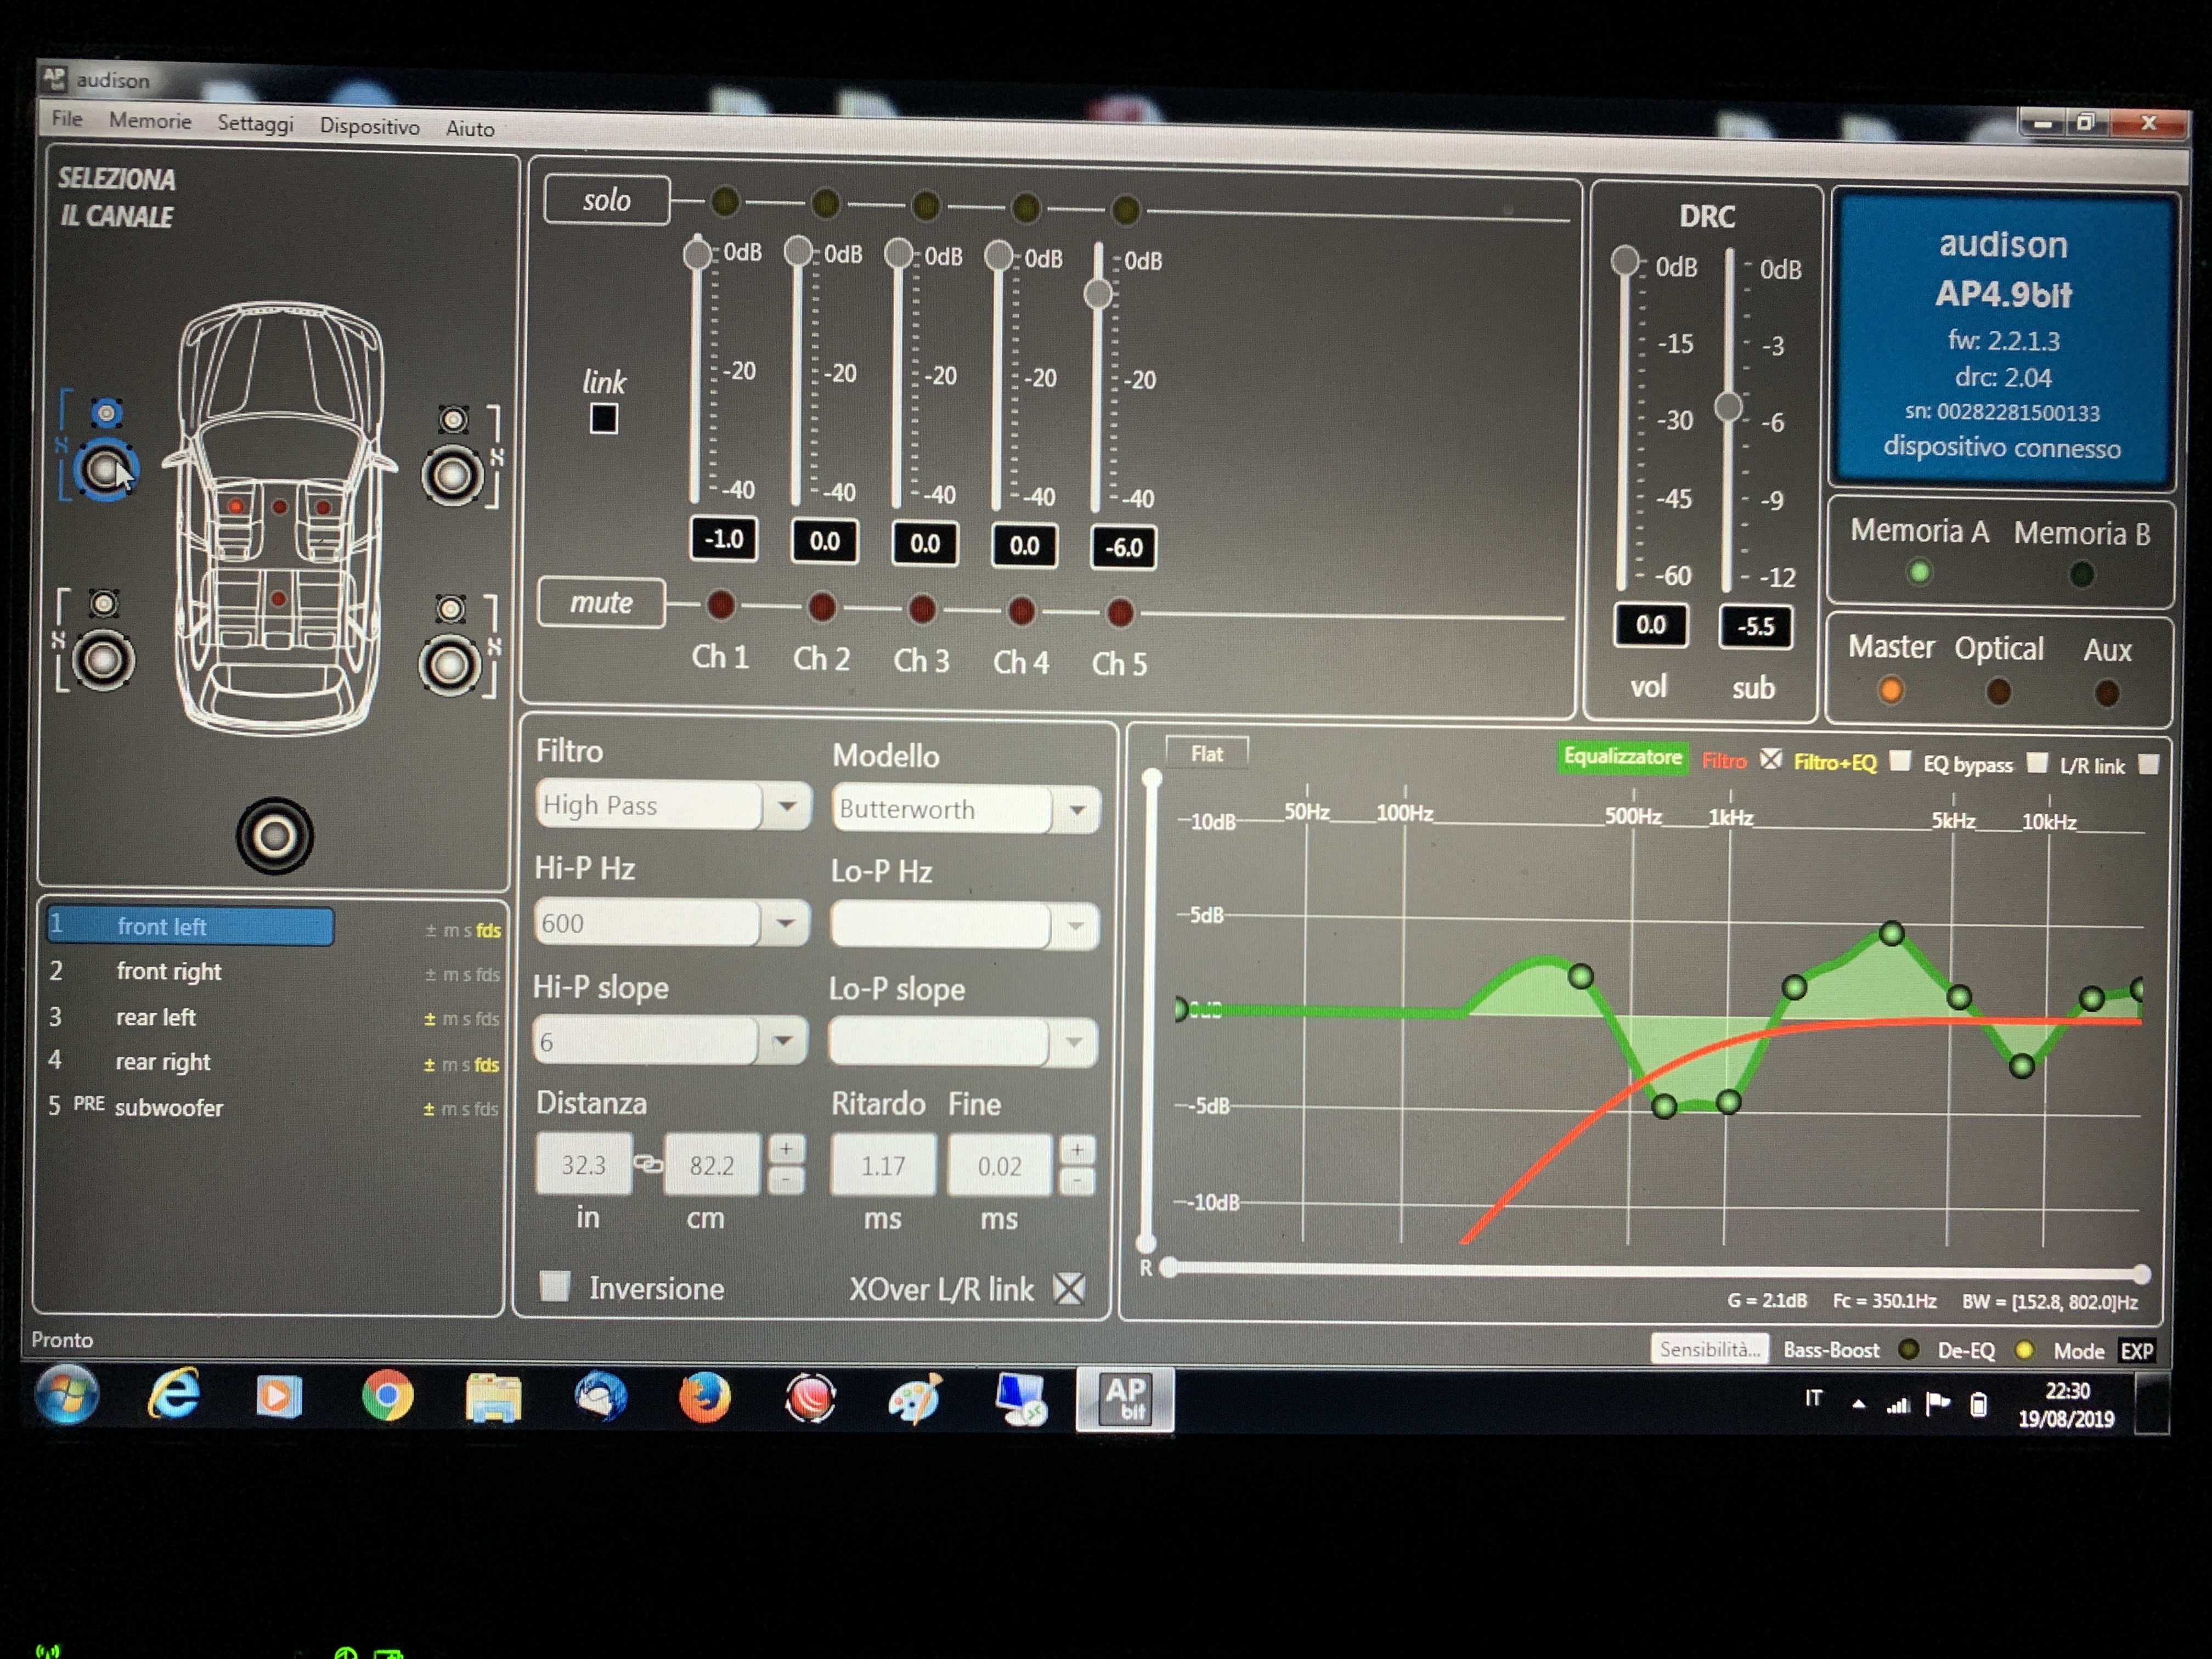Enable the channel link checkbox
This screenshot has height=1659, width=2212.
(603, 418)
